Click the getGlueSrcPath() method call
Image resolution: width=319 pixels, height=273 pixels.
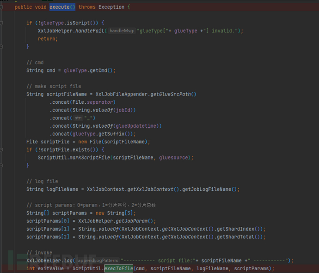click(173, 94)
